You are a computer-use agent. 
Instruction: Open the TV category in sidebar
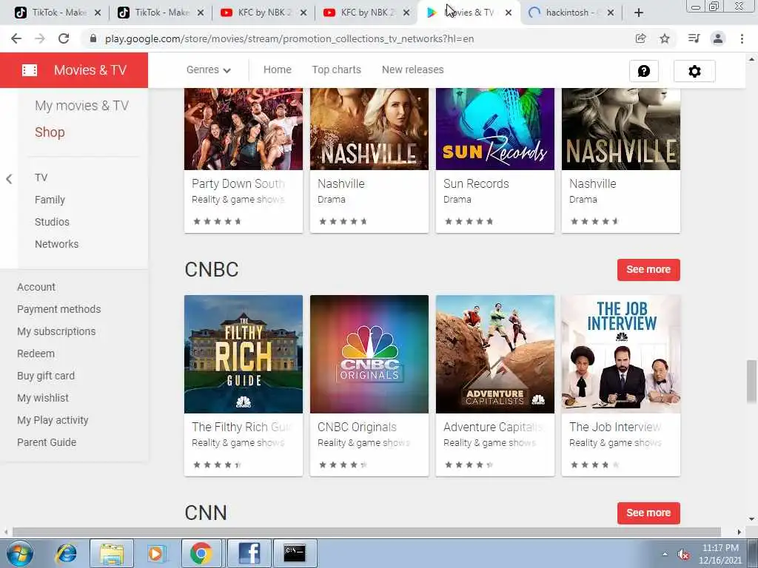[41, 177]
